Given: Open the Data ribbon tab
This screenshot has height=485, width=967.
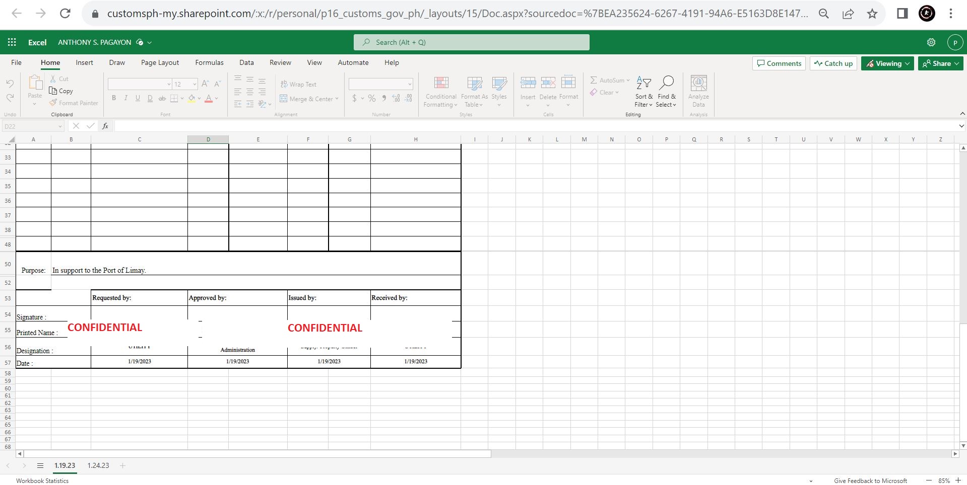Looking at the screenshot, I should [246, 62].
